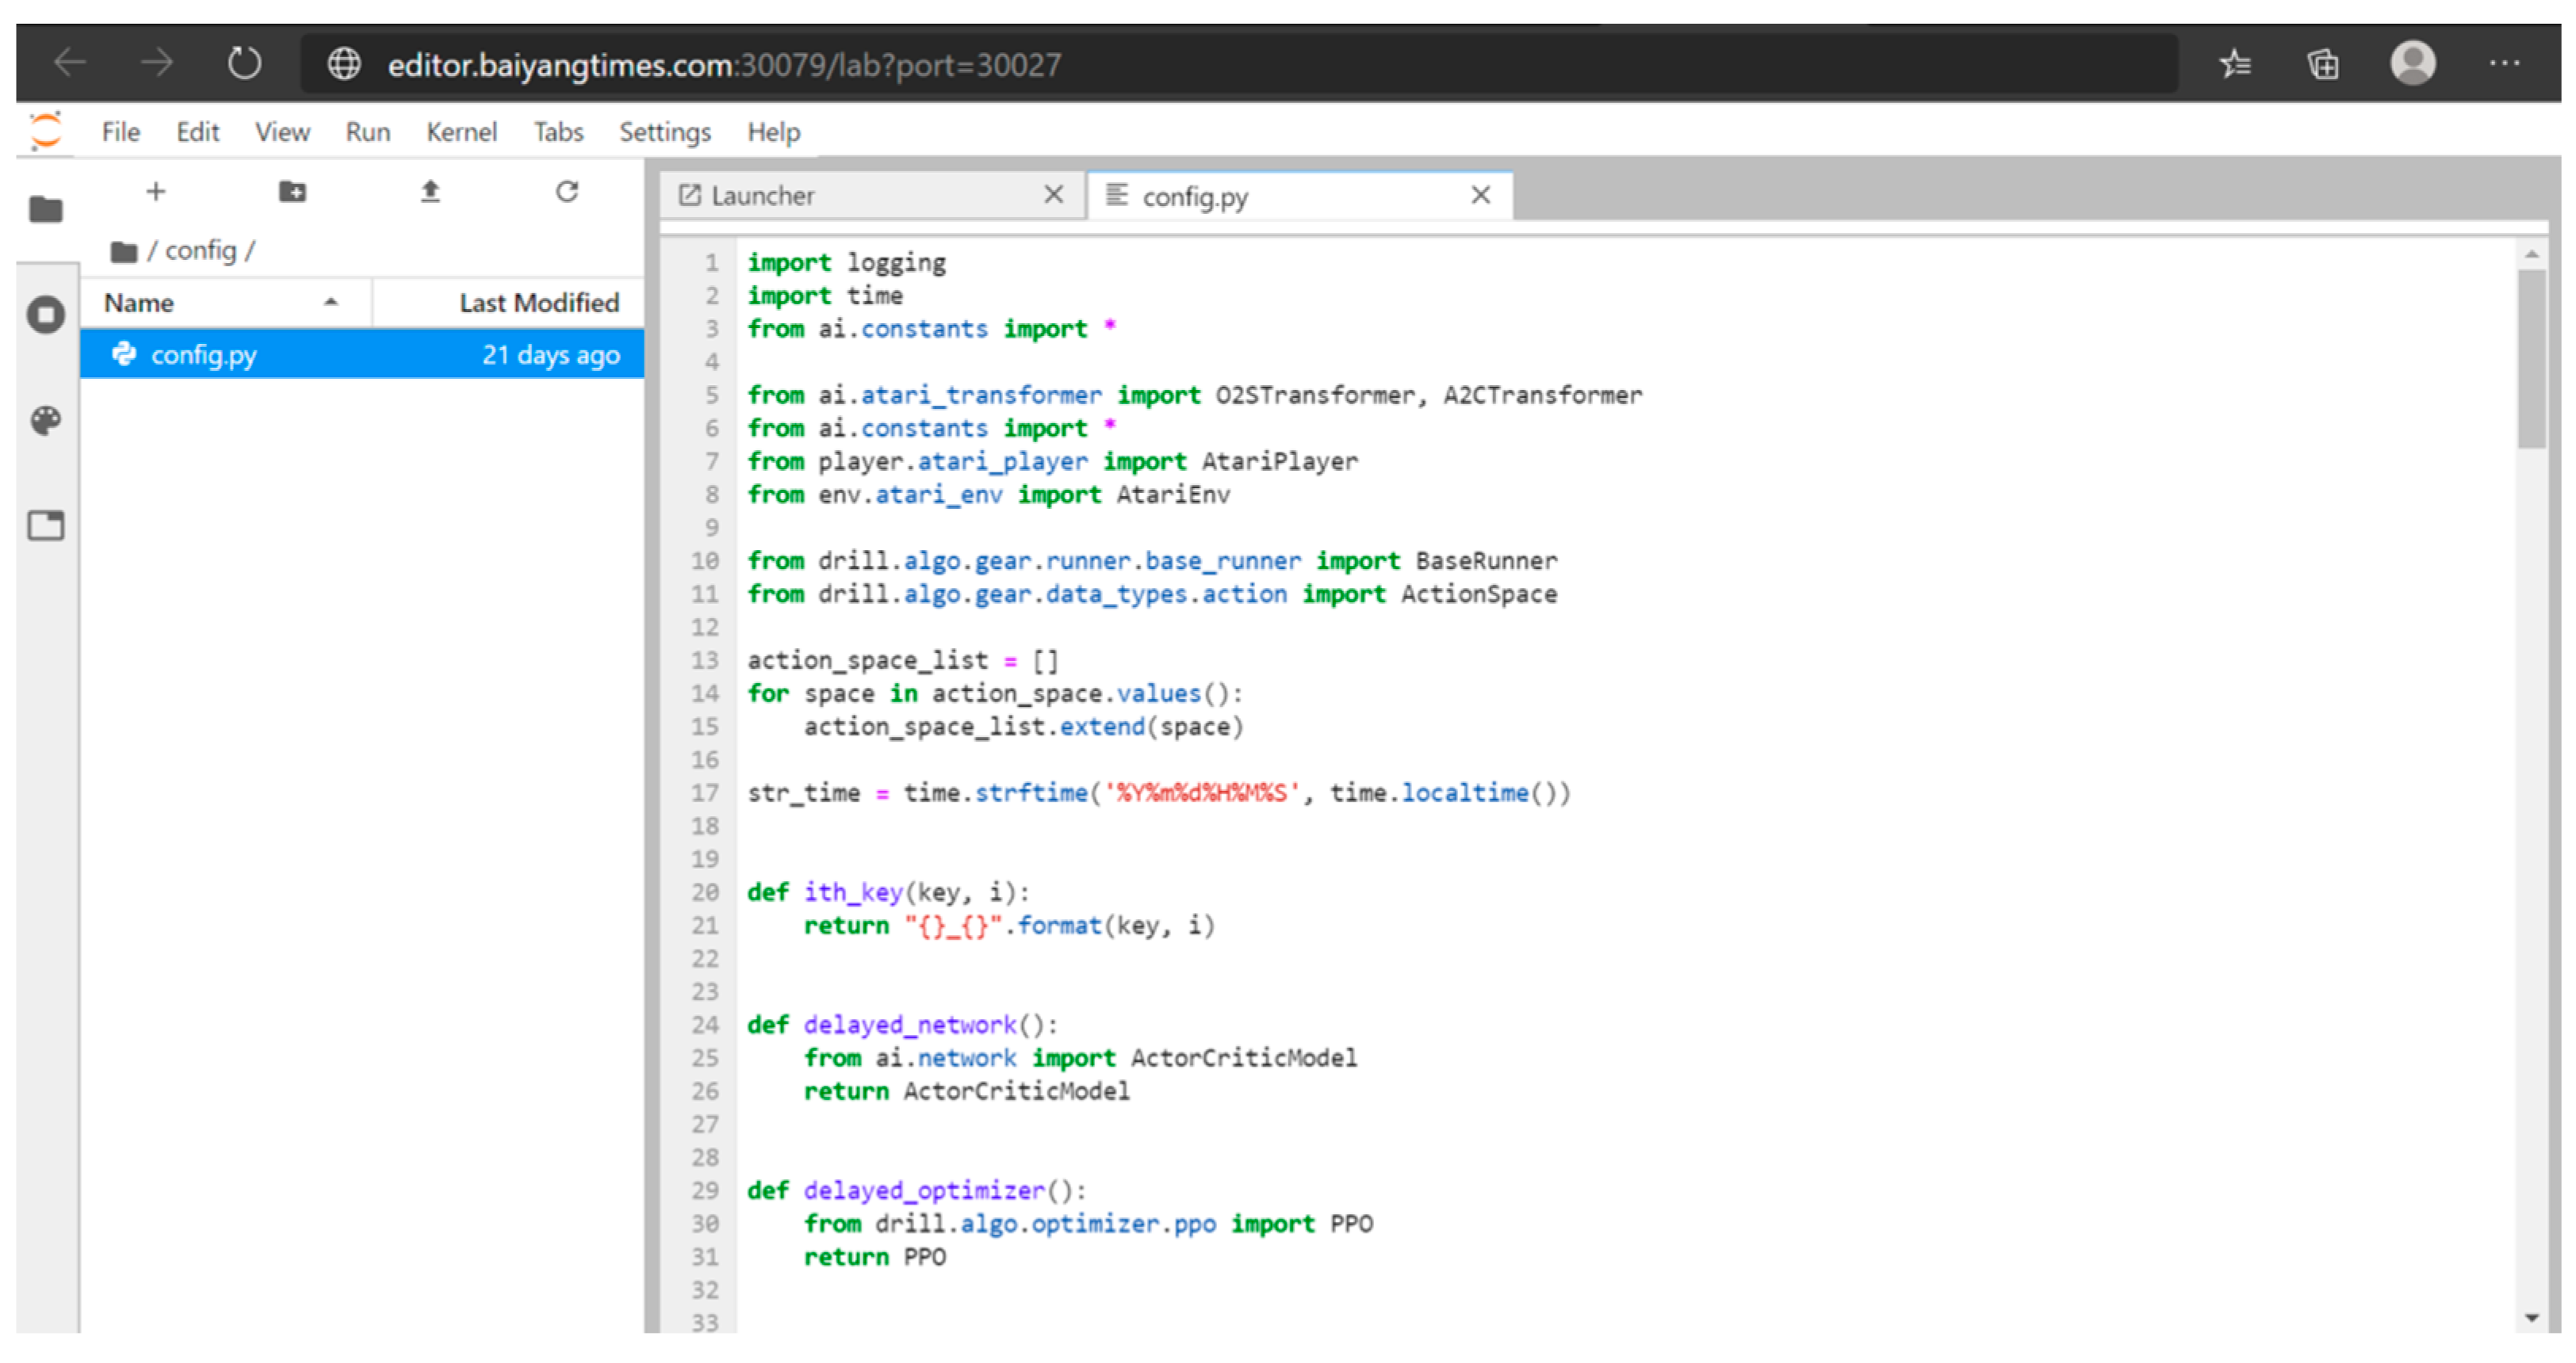Refresh the file list

pyautogui.click(x=567, y=192)
